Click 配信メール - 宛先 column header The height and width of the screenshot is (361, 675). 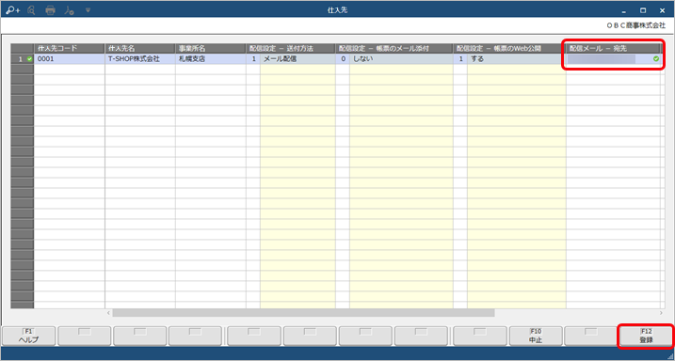[613, 48]
